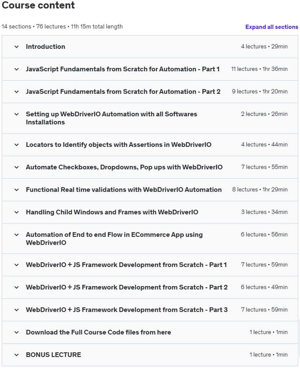The height and width of the screenshot is (368, 300).
Task: Expand chevron for Locators to Identify objects
Action: click(x=17, y=145)
